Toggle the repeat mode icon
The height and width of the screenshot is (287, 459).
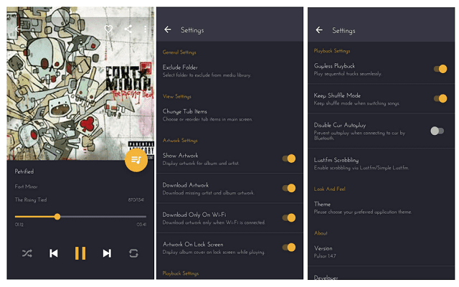[133, 253]
